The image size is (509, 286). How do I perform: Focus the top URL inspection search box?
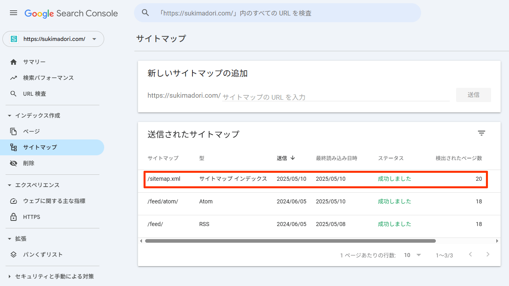[278, 13]
